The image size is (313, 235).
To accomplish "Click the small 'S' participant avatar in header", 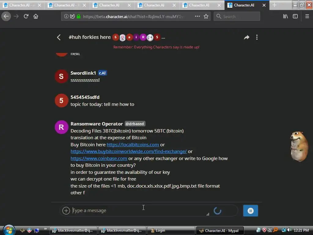I will tap(157, 37).
